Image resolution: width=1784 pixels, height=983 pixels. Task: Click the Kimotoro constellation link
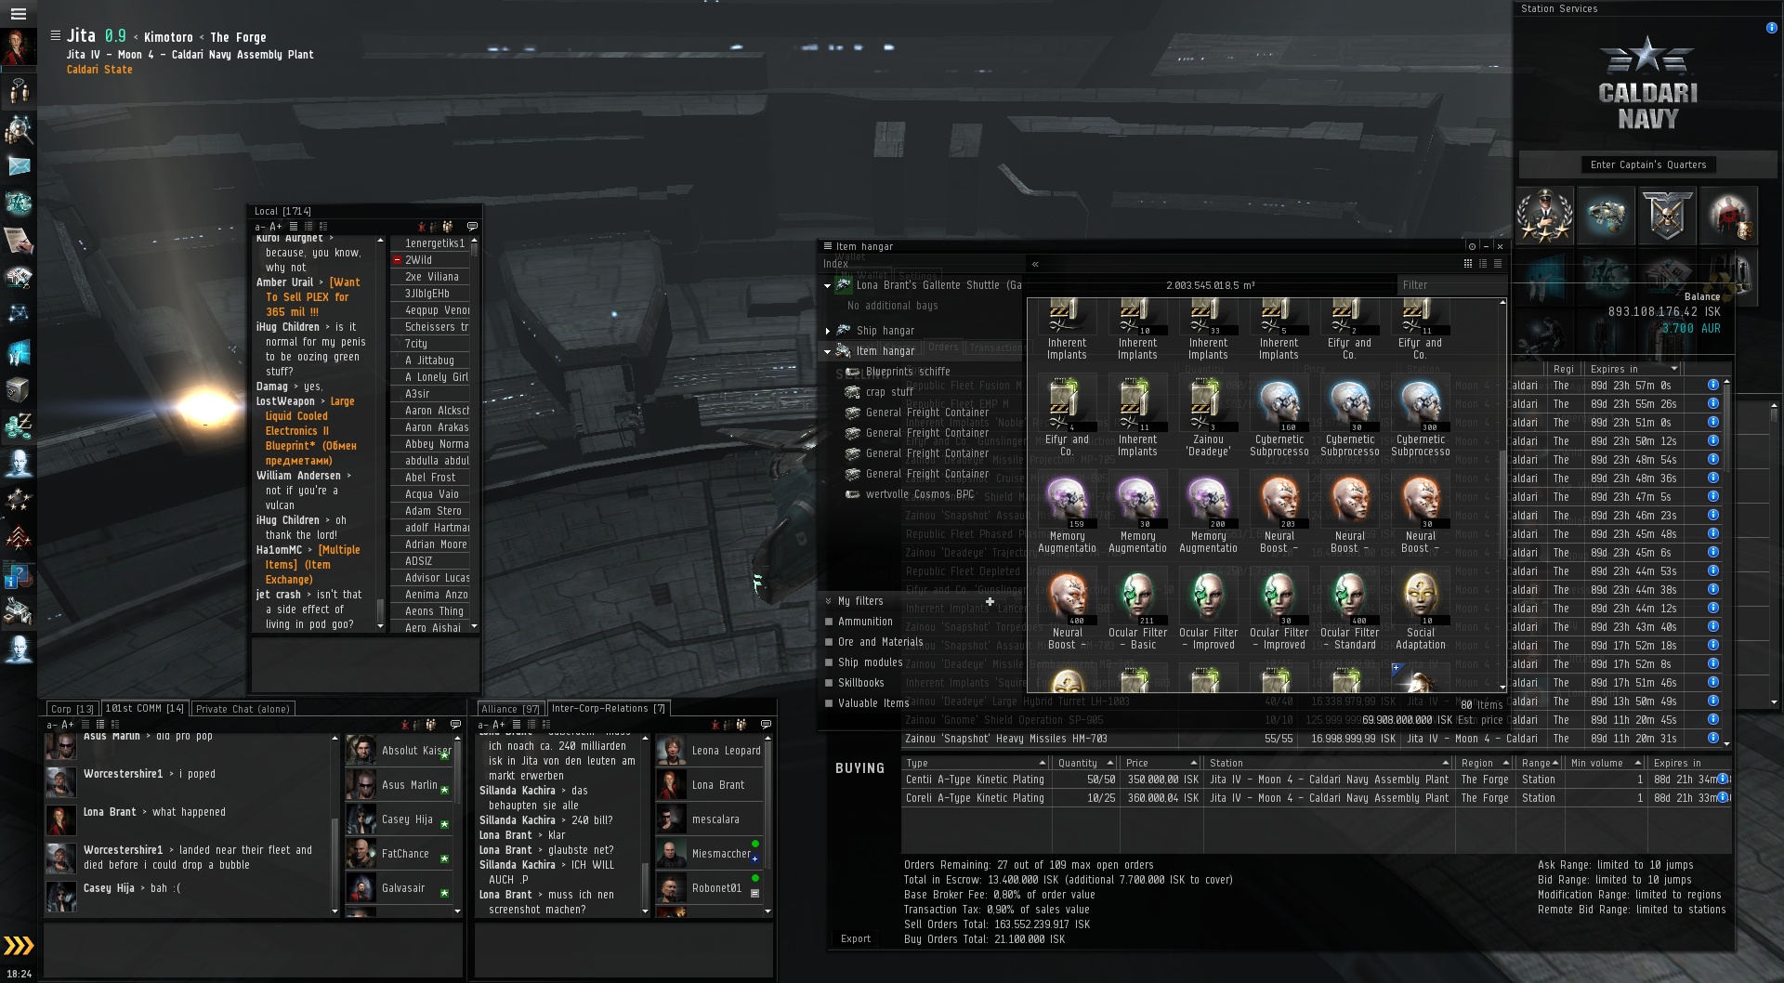tap(168, 37)
